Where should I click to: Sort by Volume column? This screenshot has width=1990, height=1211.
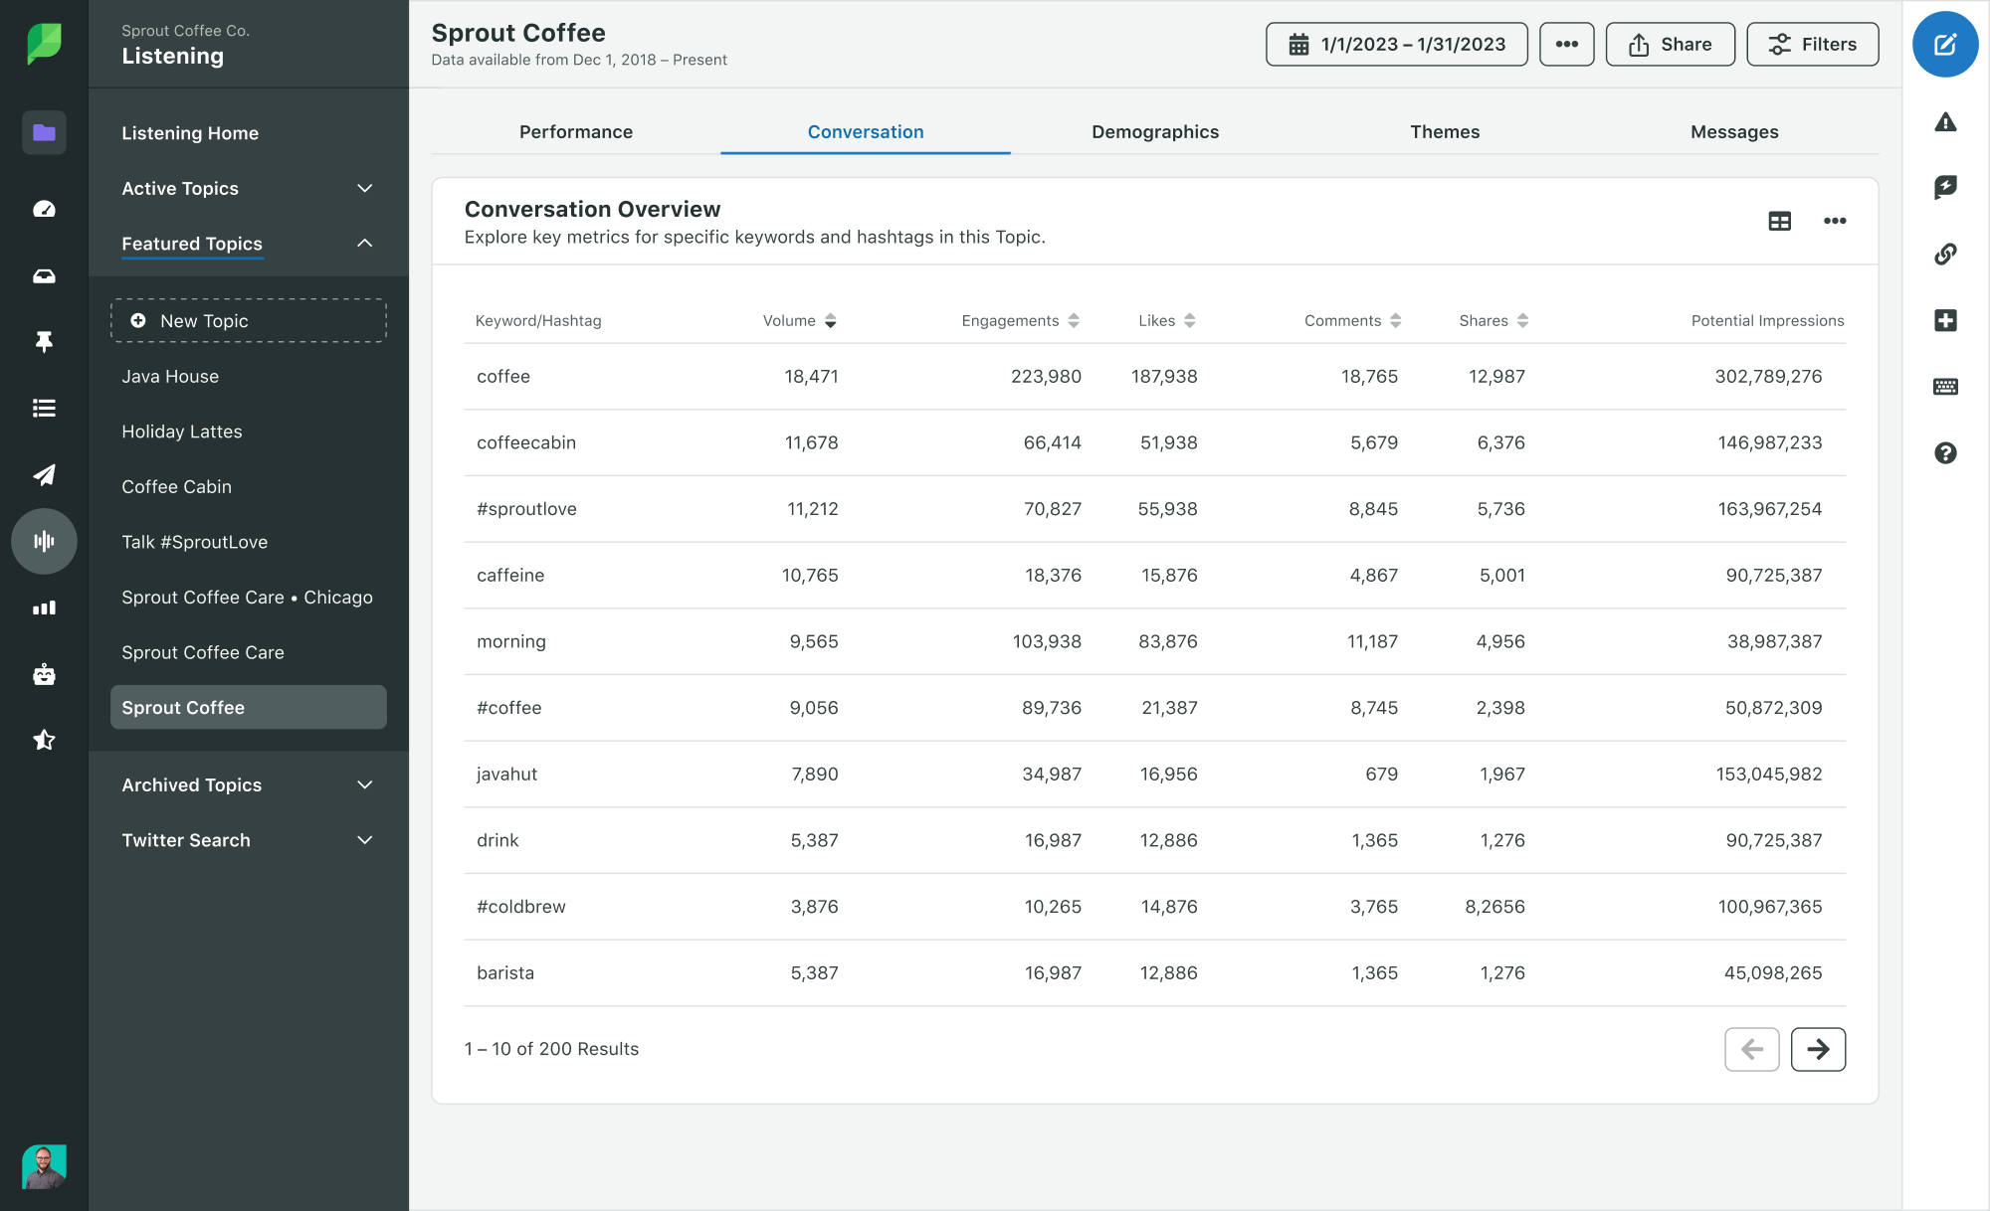pyautogui.click(x=830, y=319)
